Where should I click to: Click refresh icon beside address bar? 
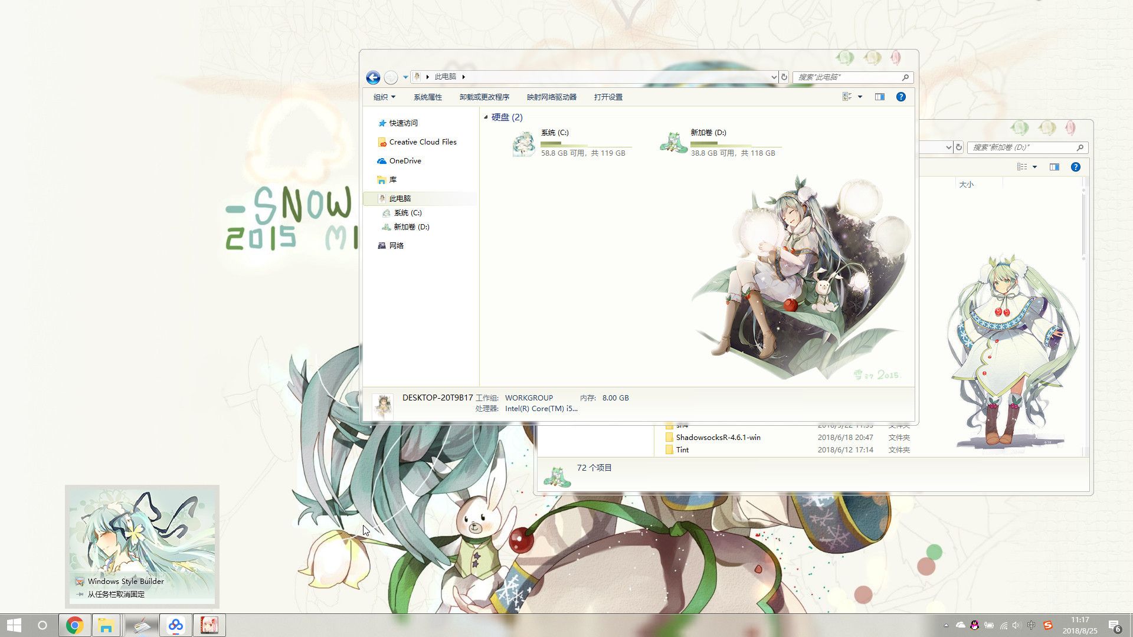pyautogui.click(x=784, y=77)
